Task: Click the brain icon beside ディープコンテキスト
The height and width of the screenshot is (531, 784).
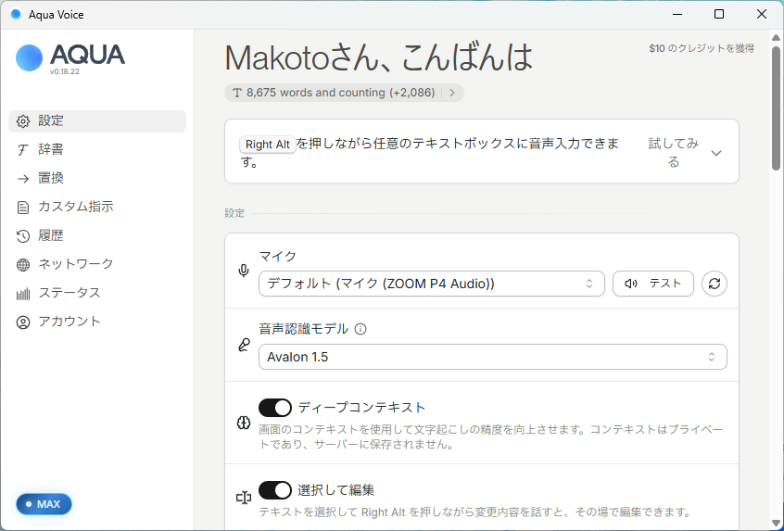Action: (244, 423)
